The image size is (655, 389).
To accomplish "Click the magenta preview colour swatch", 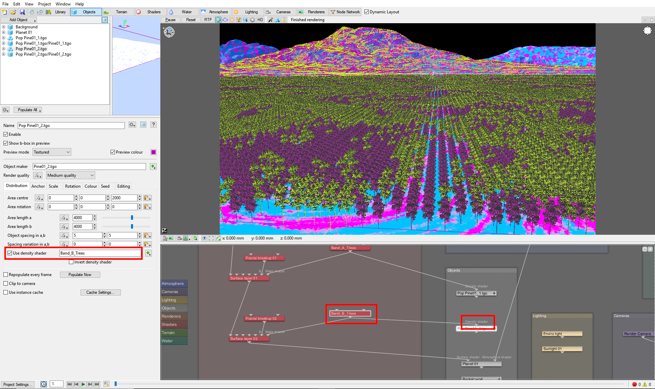I will pos(154,152).
